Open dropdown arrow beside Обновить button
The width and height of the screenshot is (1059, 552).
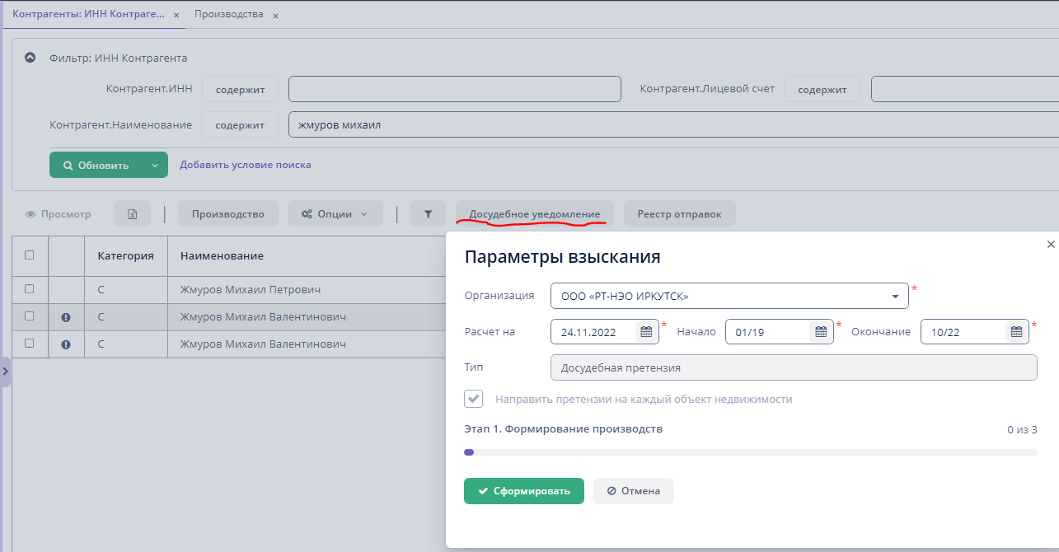click(x=155, y=165)
